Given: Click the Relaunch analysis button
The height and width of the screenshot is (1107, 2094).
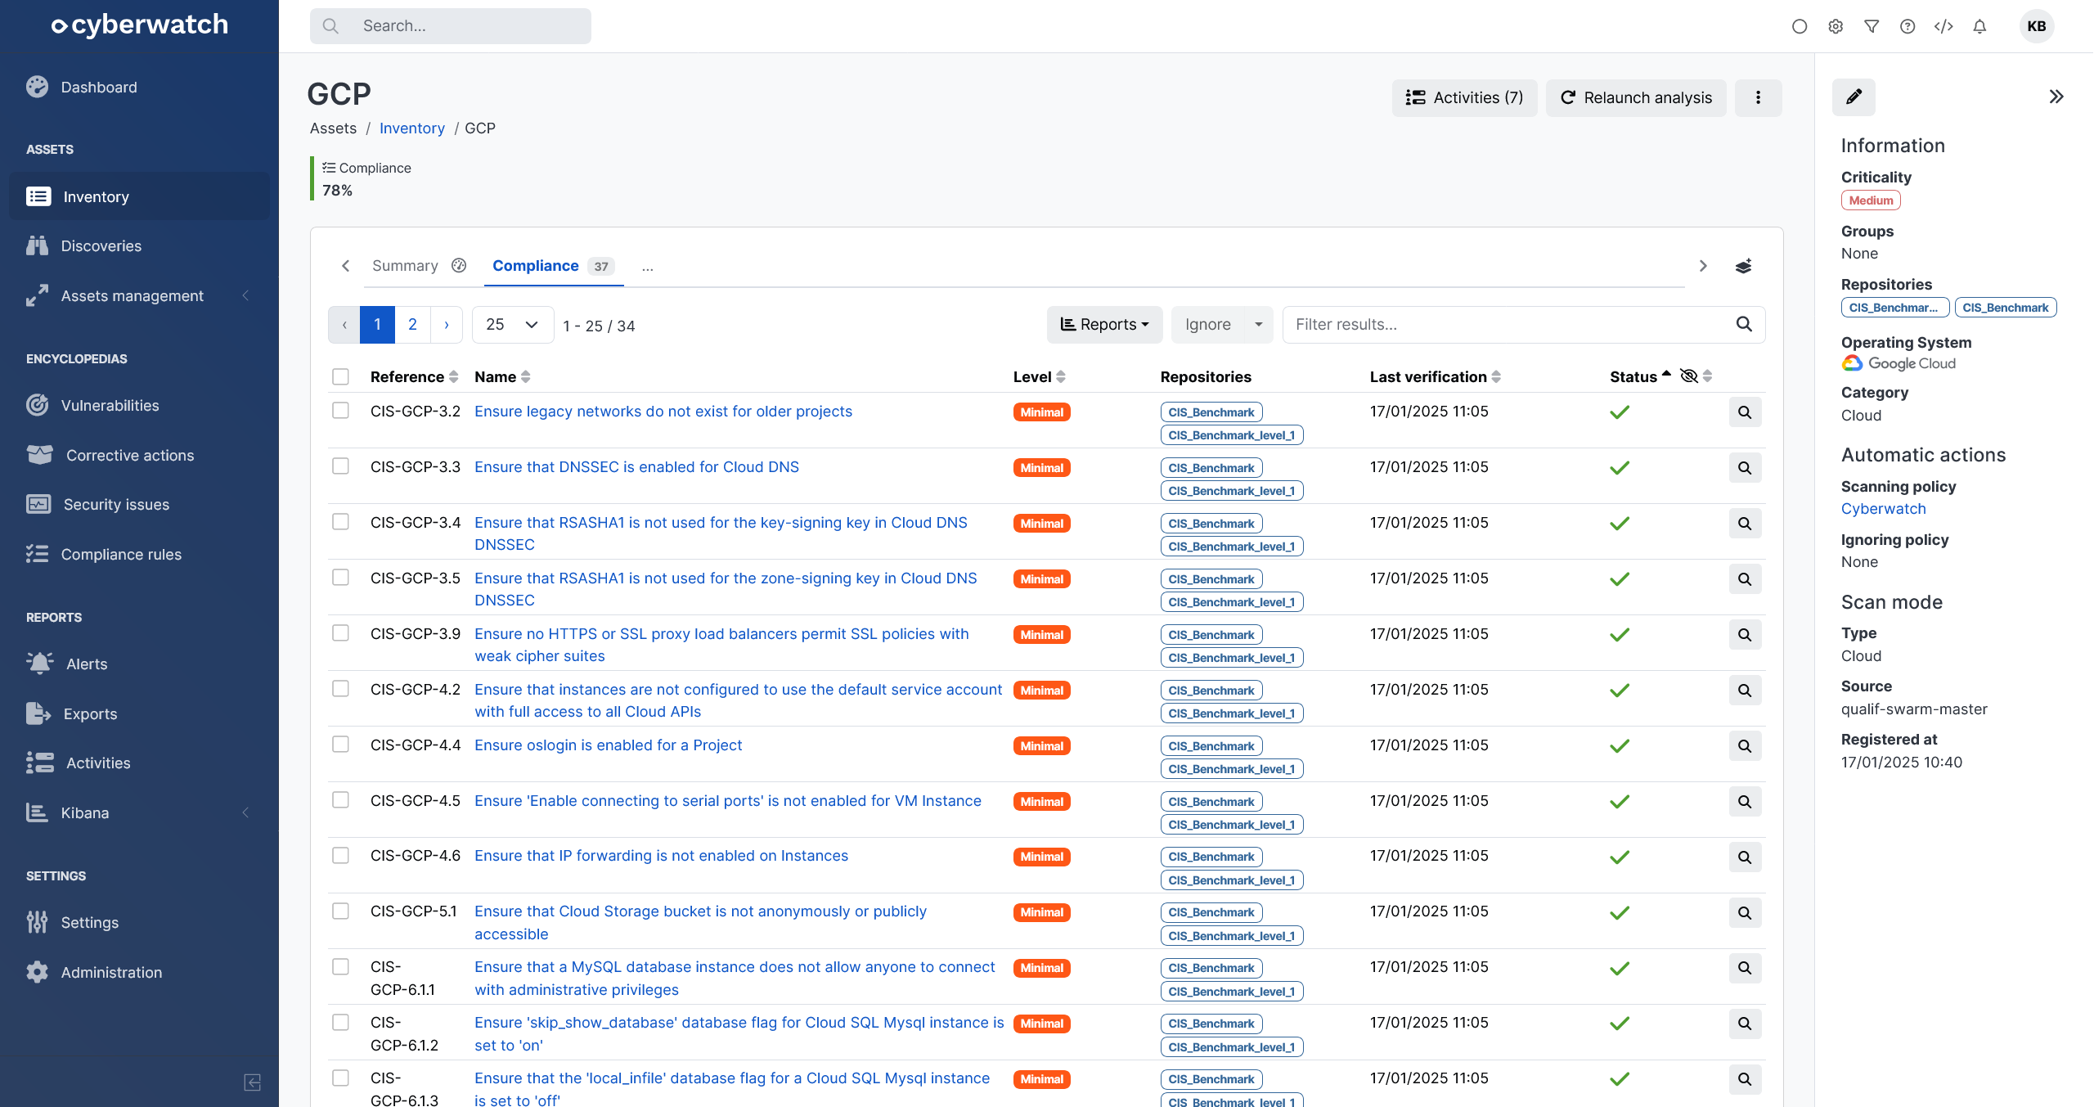Looking at the screenshot, I should tap(1636, 97).
